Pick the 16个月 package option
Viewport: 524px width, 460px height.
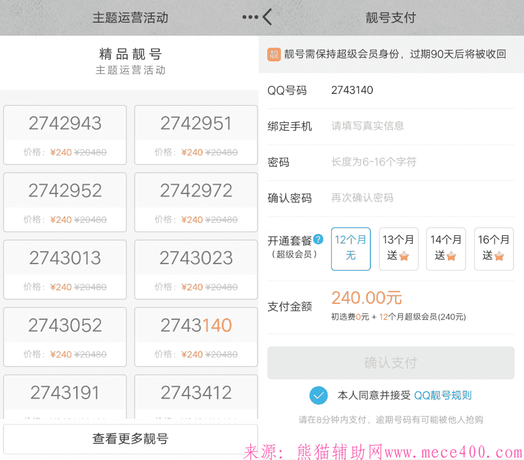pyautogui.click(x=493, y=248)
